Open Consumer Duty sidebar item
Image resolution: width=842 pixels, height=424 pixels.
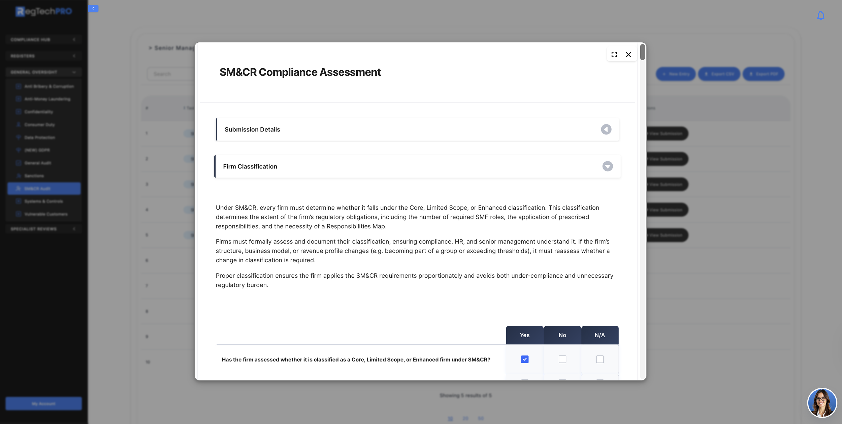tap(39, 125)
